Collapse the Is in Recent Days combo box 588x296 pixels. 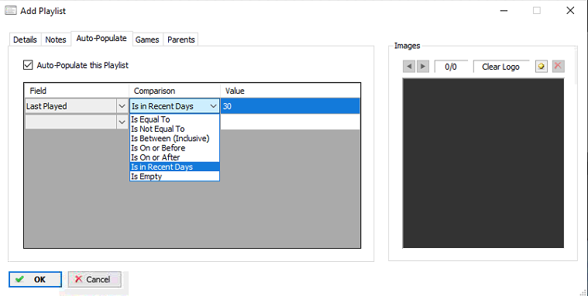pyautogui.click(x=213, y=106)
